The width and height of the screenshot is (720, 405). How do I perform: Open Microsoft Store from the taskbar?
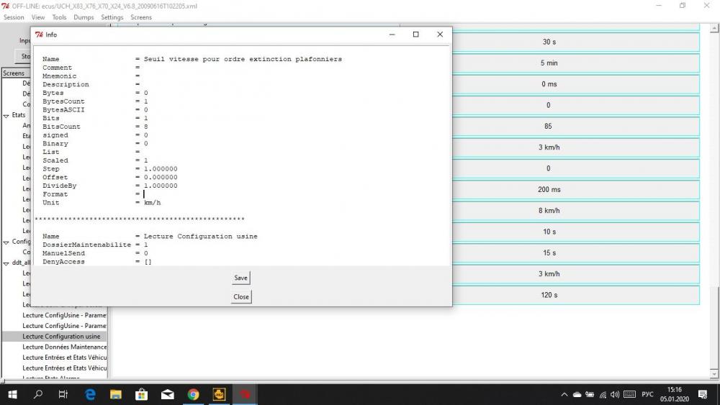tap(141, 394)
